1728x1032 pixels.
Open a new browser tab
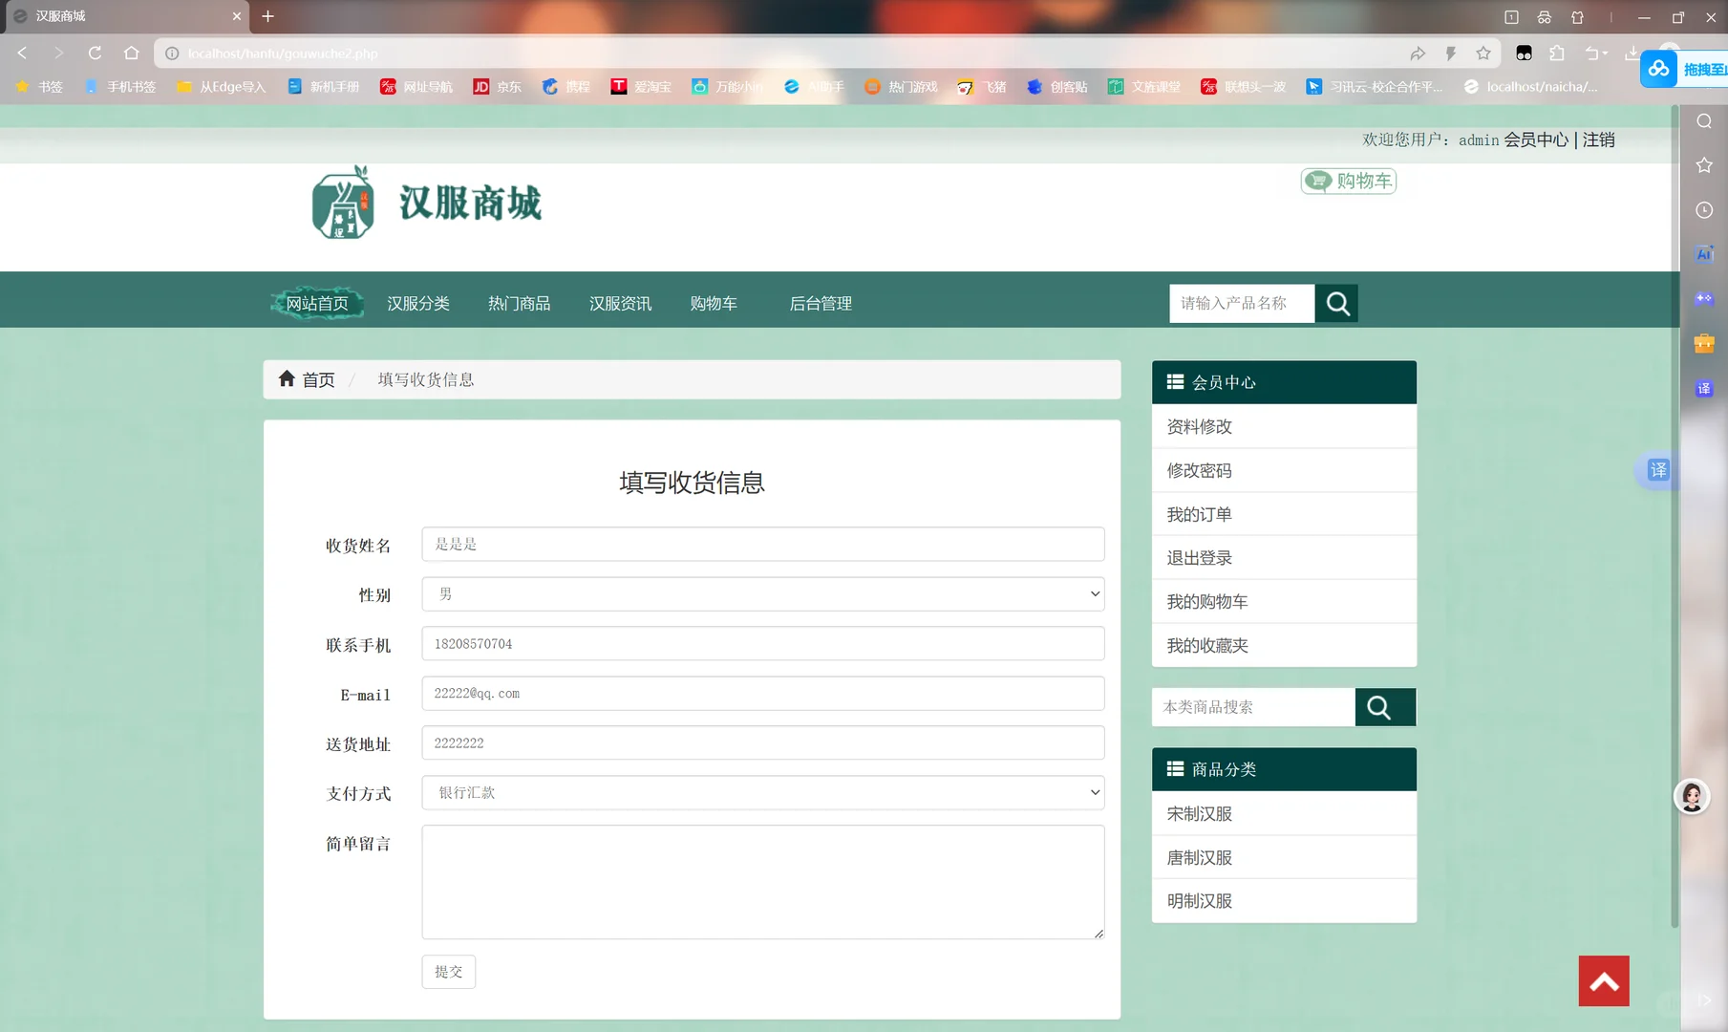pos(268,16)
